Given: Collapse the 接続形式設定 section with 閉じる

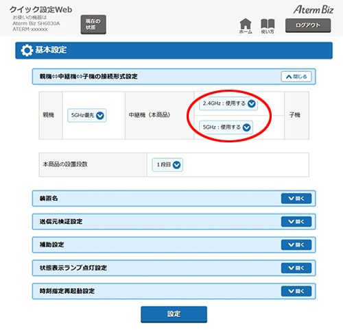Looking at the screenshot, I should (296, 77).
